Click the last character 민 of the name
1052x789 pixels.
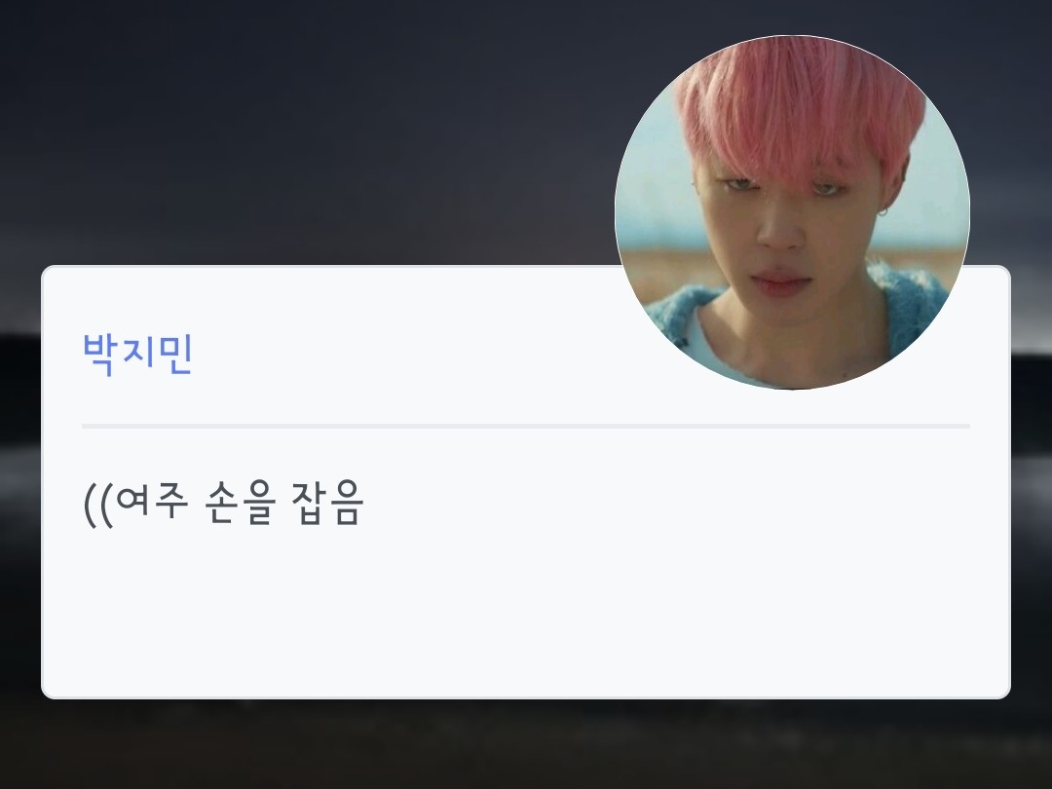click(x=175, y=354)
